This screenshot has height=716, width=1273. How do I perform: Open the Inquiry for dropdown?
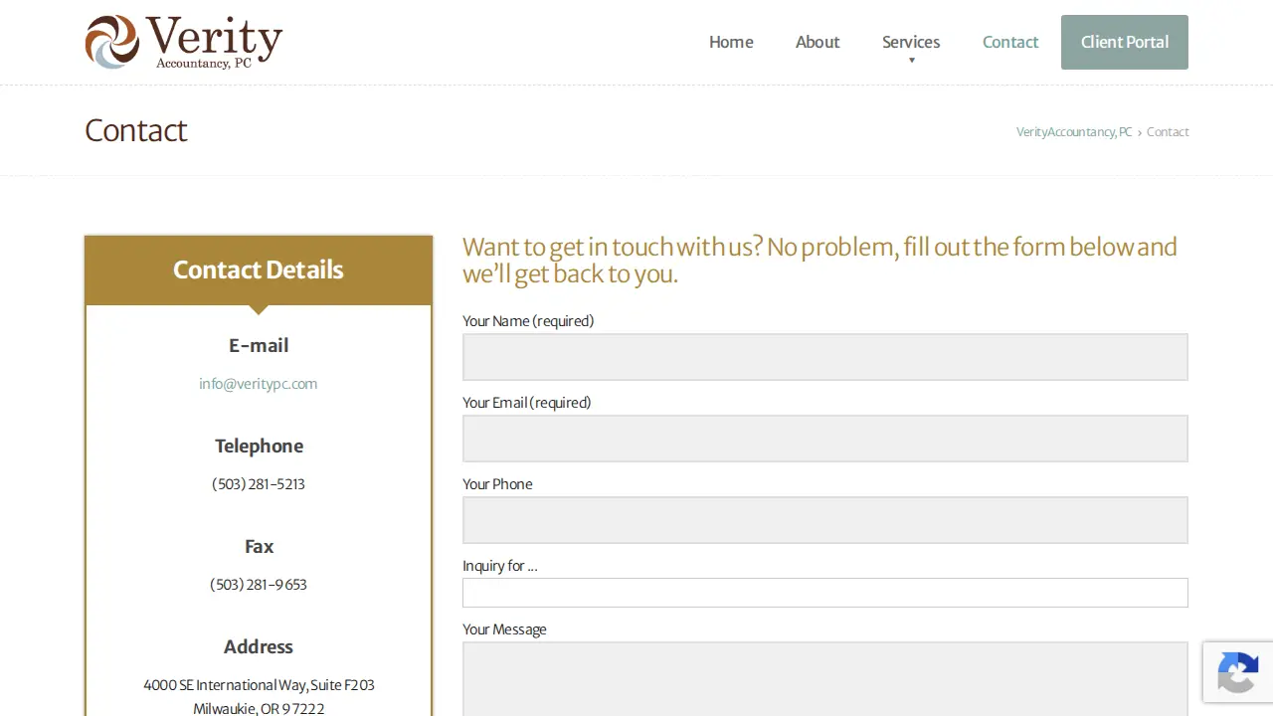[x=825, y=593]
